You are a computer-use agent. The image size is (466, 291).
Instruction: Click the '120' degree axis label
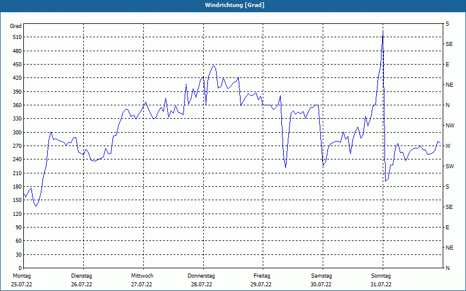(17, 214)
